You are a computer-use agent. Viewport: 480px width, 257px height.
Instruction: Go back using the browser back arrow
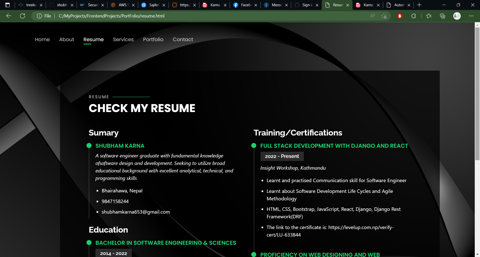(9, 16)
